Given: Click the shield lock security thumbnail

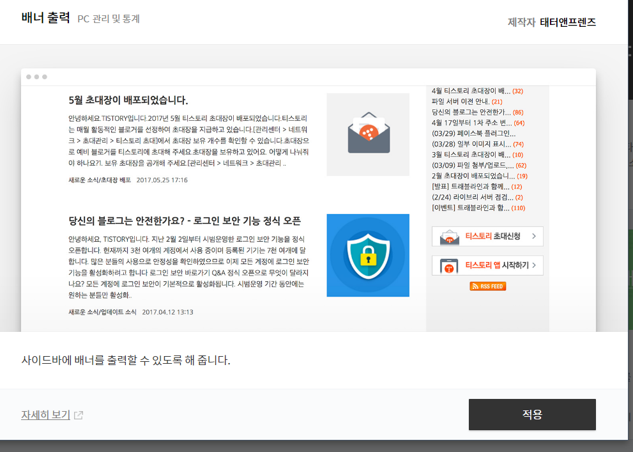Looking at the screenshot, I should [x=368, y=255].
